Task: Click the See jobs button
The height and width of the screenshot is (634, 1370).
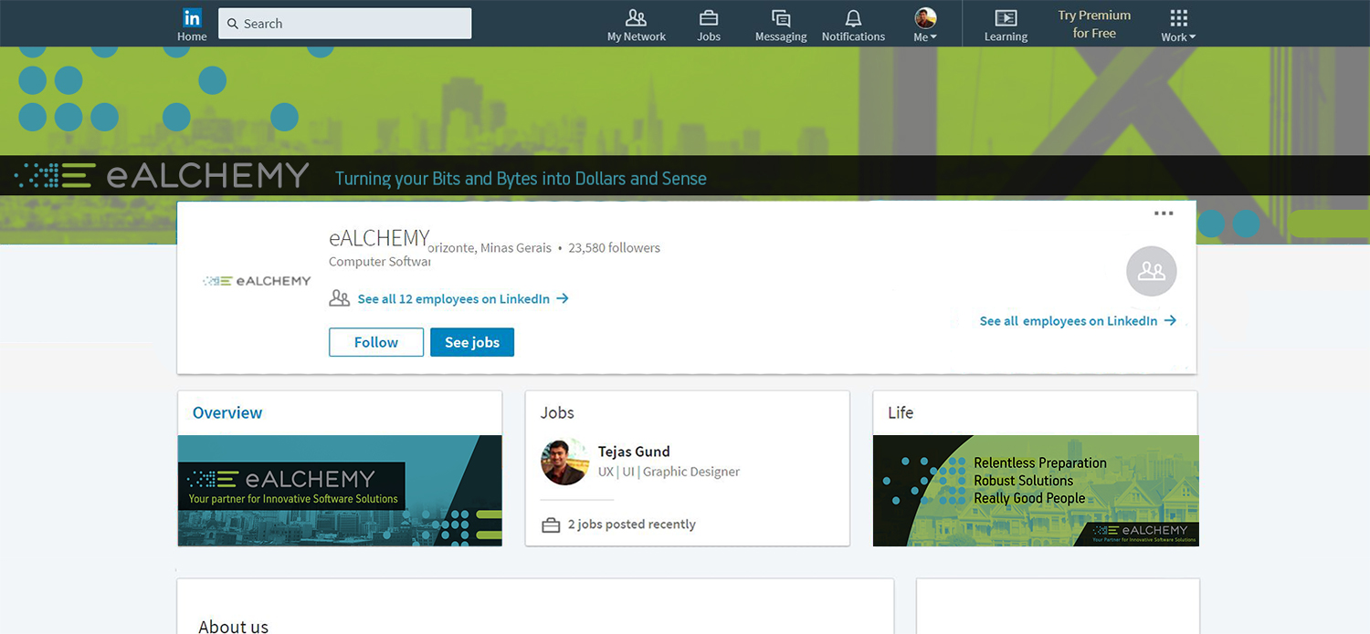Action: pyautogui.click(x=472, y=342)
